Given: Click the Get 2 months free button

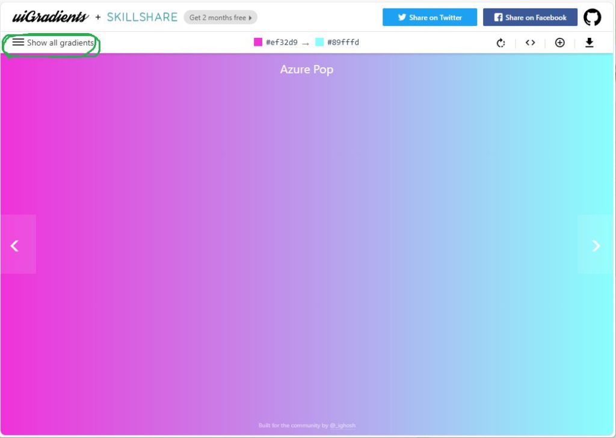Looking at the screenshot, I should click(220, 17).
